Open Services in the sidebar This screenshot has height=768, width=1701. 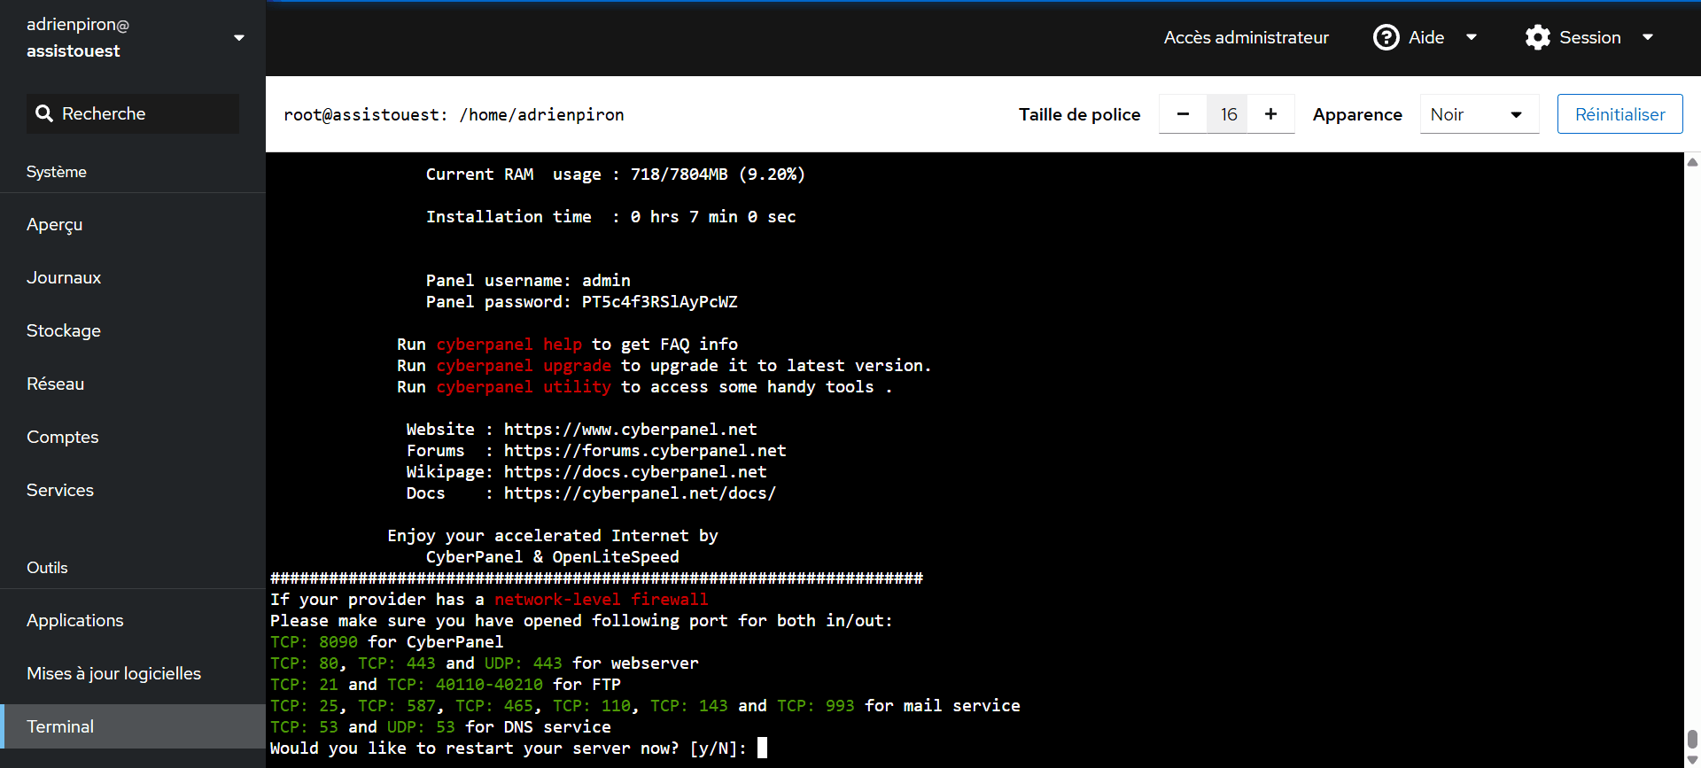coord(133,491)
